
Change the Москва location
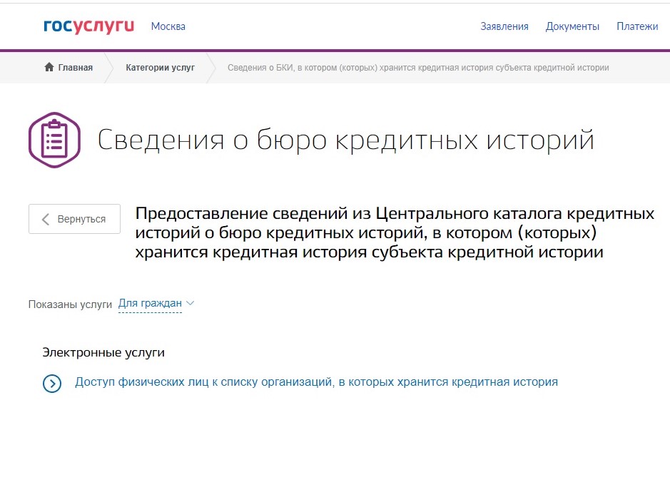coord(168,26)
